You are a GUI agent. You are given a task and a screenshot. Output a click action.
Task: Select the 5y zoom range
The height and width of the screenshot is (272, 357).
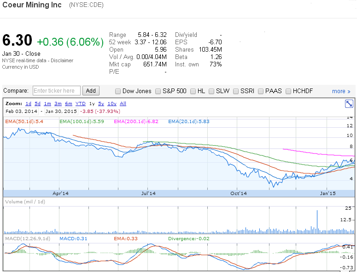click(x=101, y=104)
